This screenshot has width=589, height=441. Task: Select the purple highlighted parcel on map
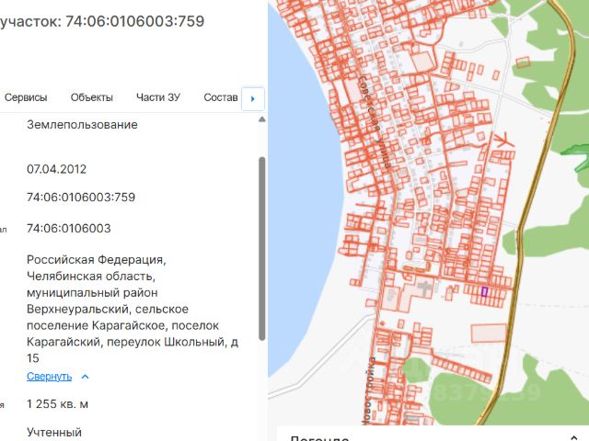pos(485,292)
